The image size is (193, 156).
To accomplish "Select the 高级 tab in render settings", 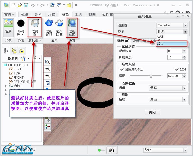I will tap(136, 41).
